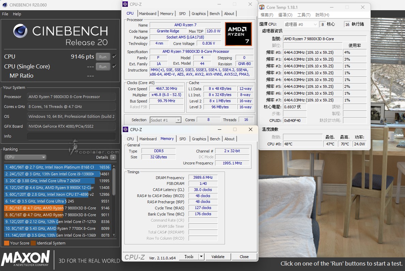The image size is (405, 271).
Task: Switch to Bench tab in upper CPU-Z window
Action: click(215, 14)
